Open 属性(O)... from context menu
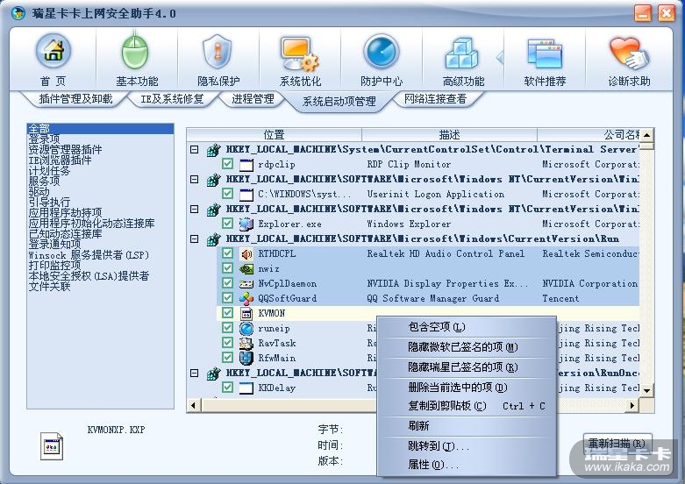The image size is (685, 484). click(x=466, y=465)
